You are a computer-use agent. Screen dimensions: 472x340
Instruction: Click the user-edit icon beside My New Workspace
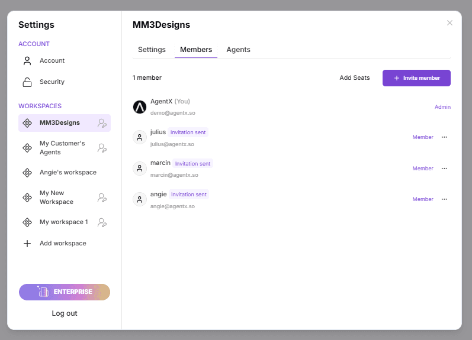click(102, 197)
